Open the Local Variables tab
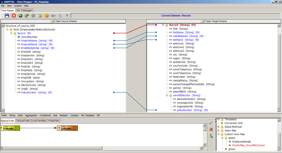 point(39,121)
